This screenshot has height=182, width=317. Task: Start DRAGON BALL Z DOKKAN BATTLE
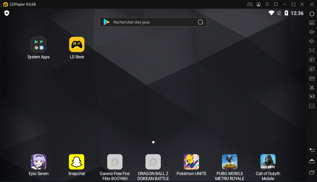tap(153, 162)
